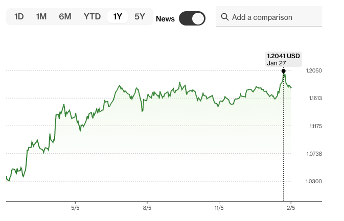
Task: Click the black Jan 27 data point
Action: click(284, 70)
